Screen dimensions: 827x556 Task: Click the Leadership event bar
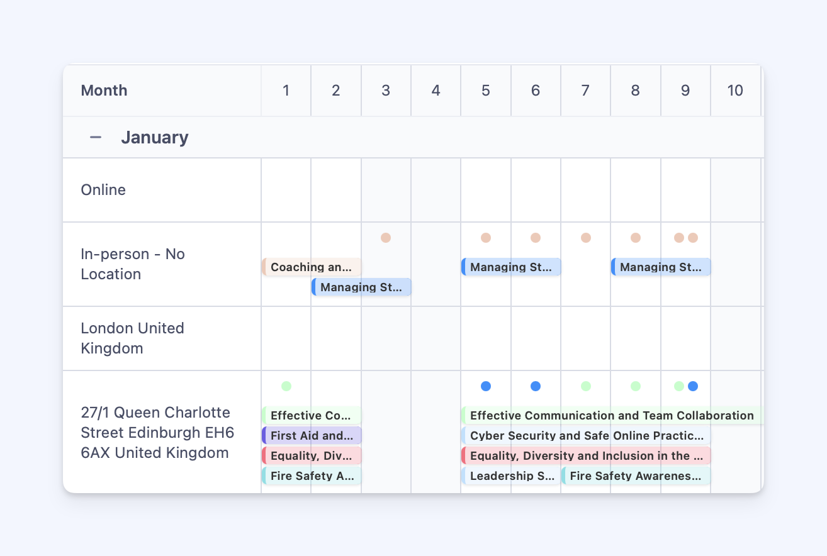pos(511,475)
